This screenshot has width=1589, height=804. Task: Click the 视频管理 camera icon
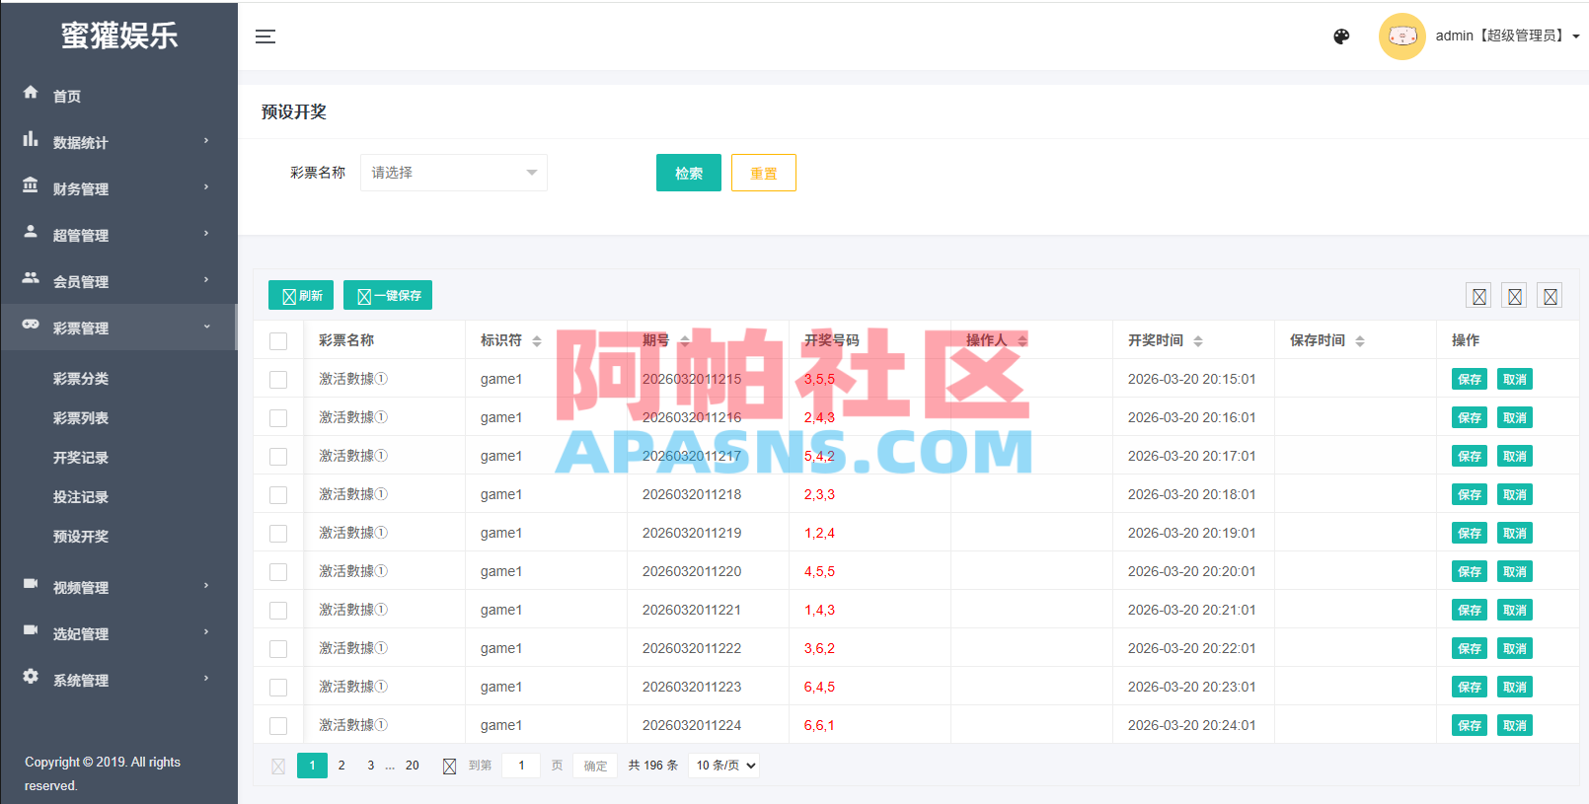coord(31,584)
